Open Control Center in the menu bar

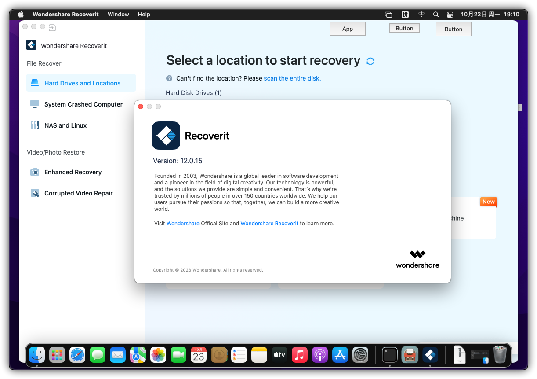pyautogui.click(x=450, y=14)
